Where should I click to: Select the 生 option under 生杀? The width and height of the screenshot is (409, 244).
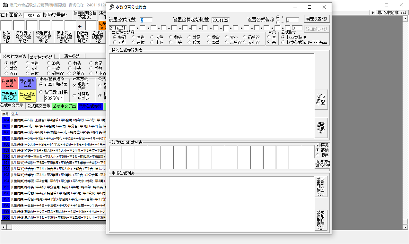[x=269, y=38]
